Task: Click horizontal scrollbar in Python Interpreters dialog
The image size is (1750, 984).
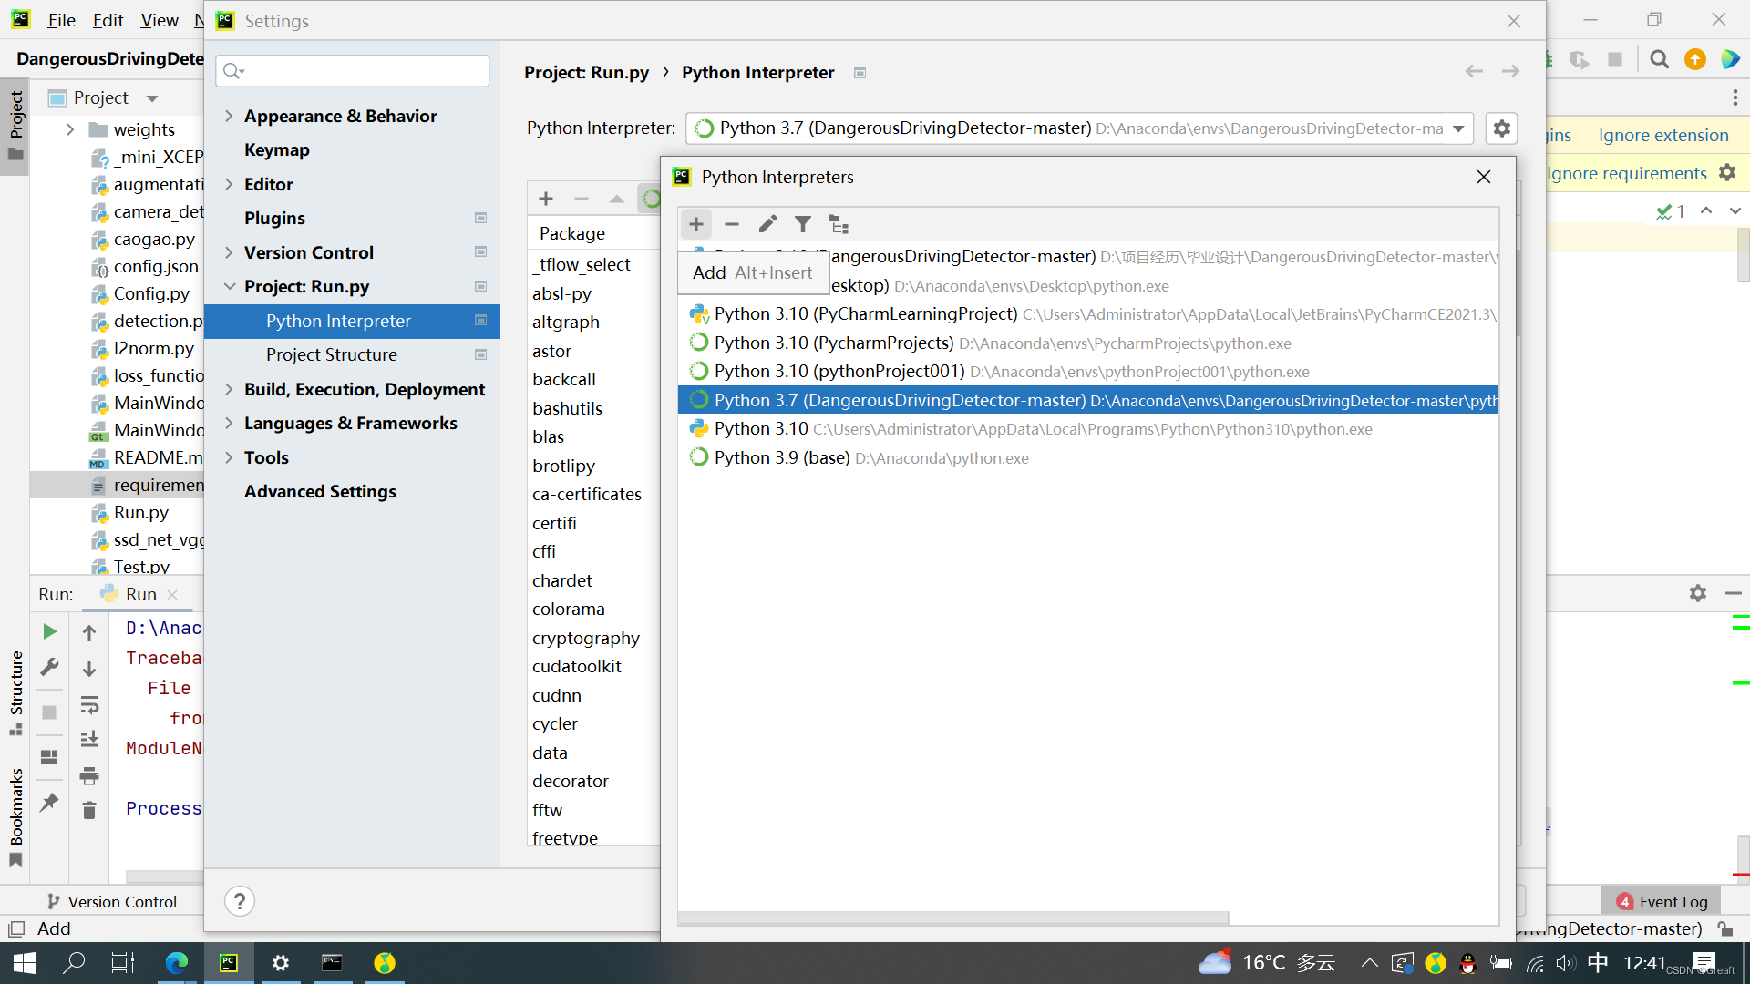Action: 953,917
